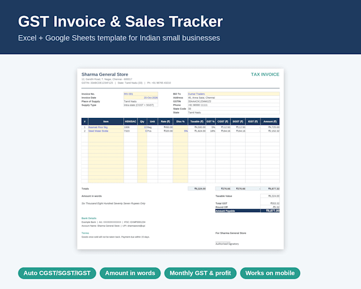Click the customer phone '+91 90000 11111'

(x=234, y=105)
